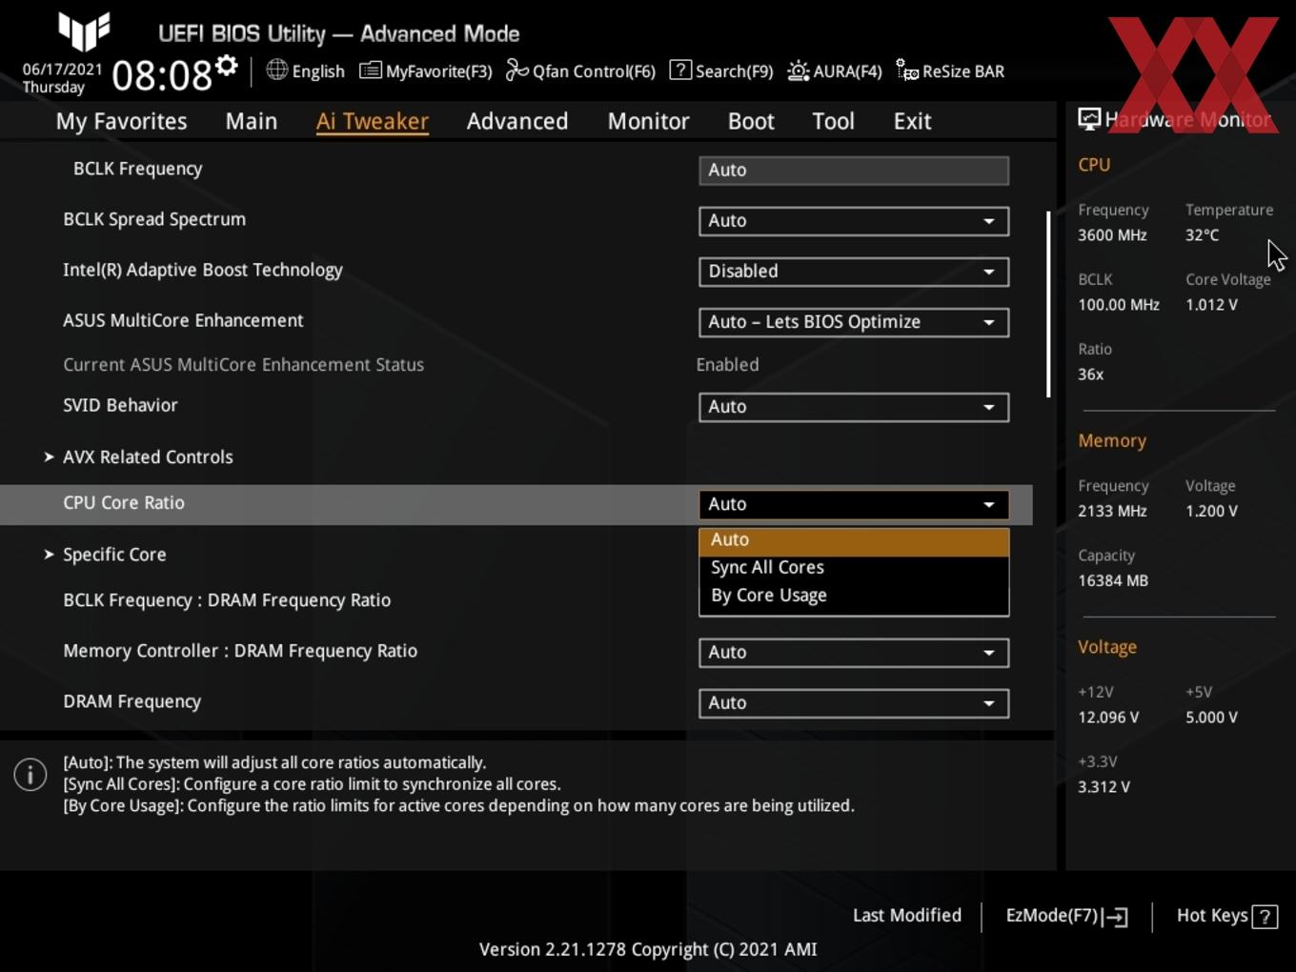The height and width of the screenshot is (972, 1296).
Task: Click the memory capacity 16384 MB
Action: click(x=1113, y=580)
